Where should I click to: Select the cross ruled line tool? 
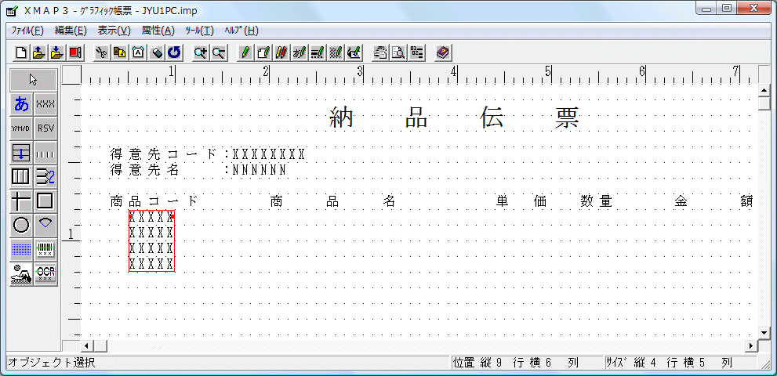tap(21, 201)
